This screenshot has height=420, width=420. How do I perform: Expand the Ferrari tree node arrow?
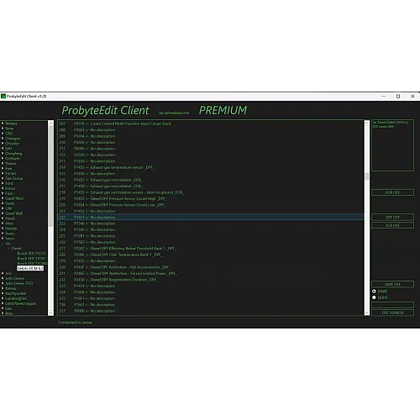point(3,173)
